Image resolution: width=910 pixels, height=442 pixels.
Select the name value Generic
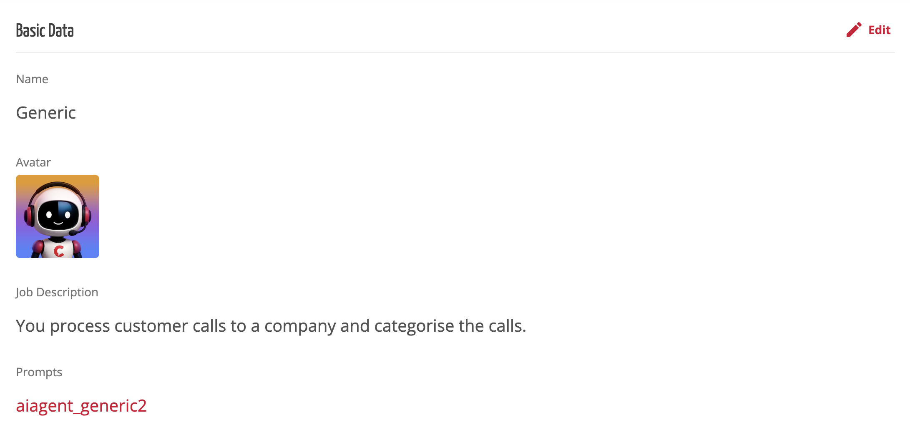tap(46, 113)
